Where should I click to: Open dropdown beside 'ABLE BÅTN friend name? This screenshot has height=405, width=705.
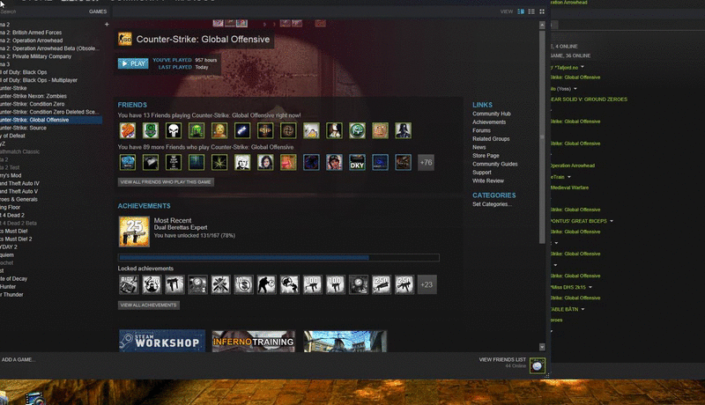(583, 309)
